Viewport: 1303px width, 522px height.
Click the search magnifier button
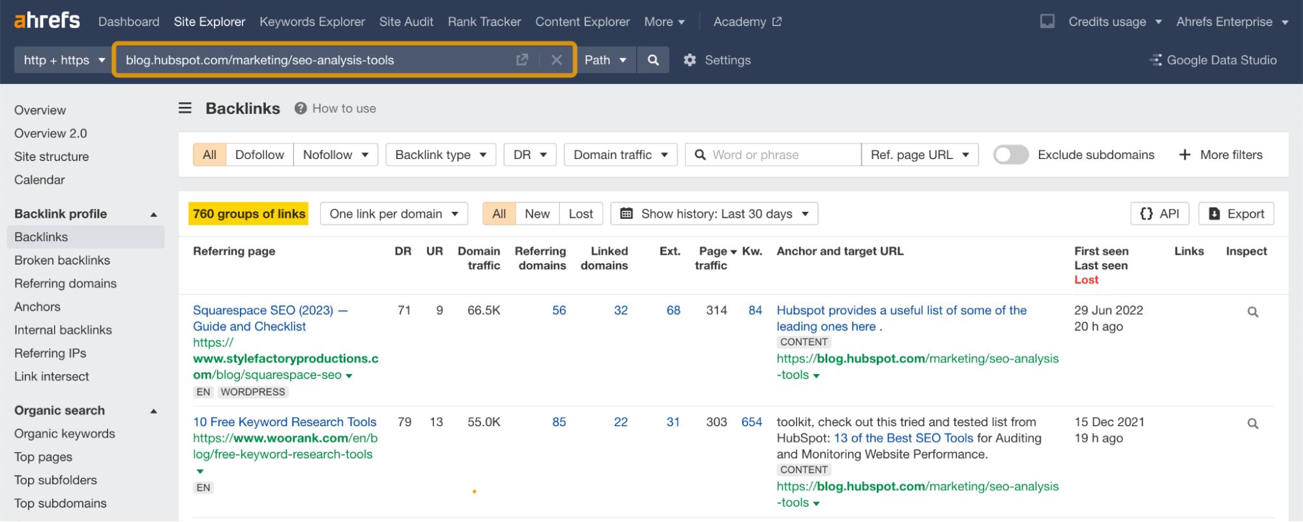point(652,60)
